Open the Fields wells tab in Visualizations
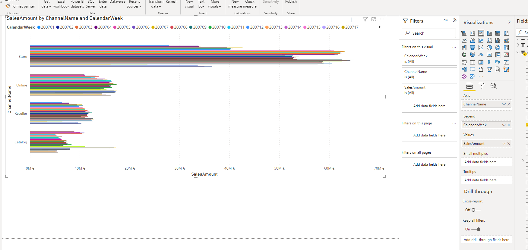528x250 pixels. 470,86
